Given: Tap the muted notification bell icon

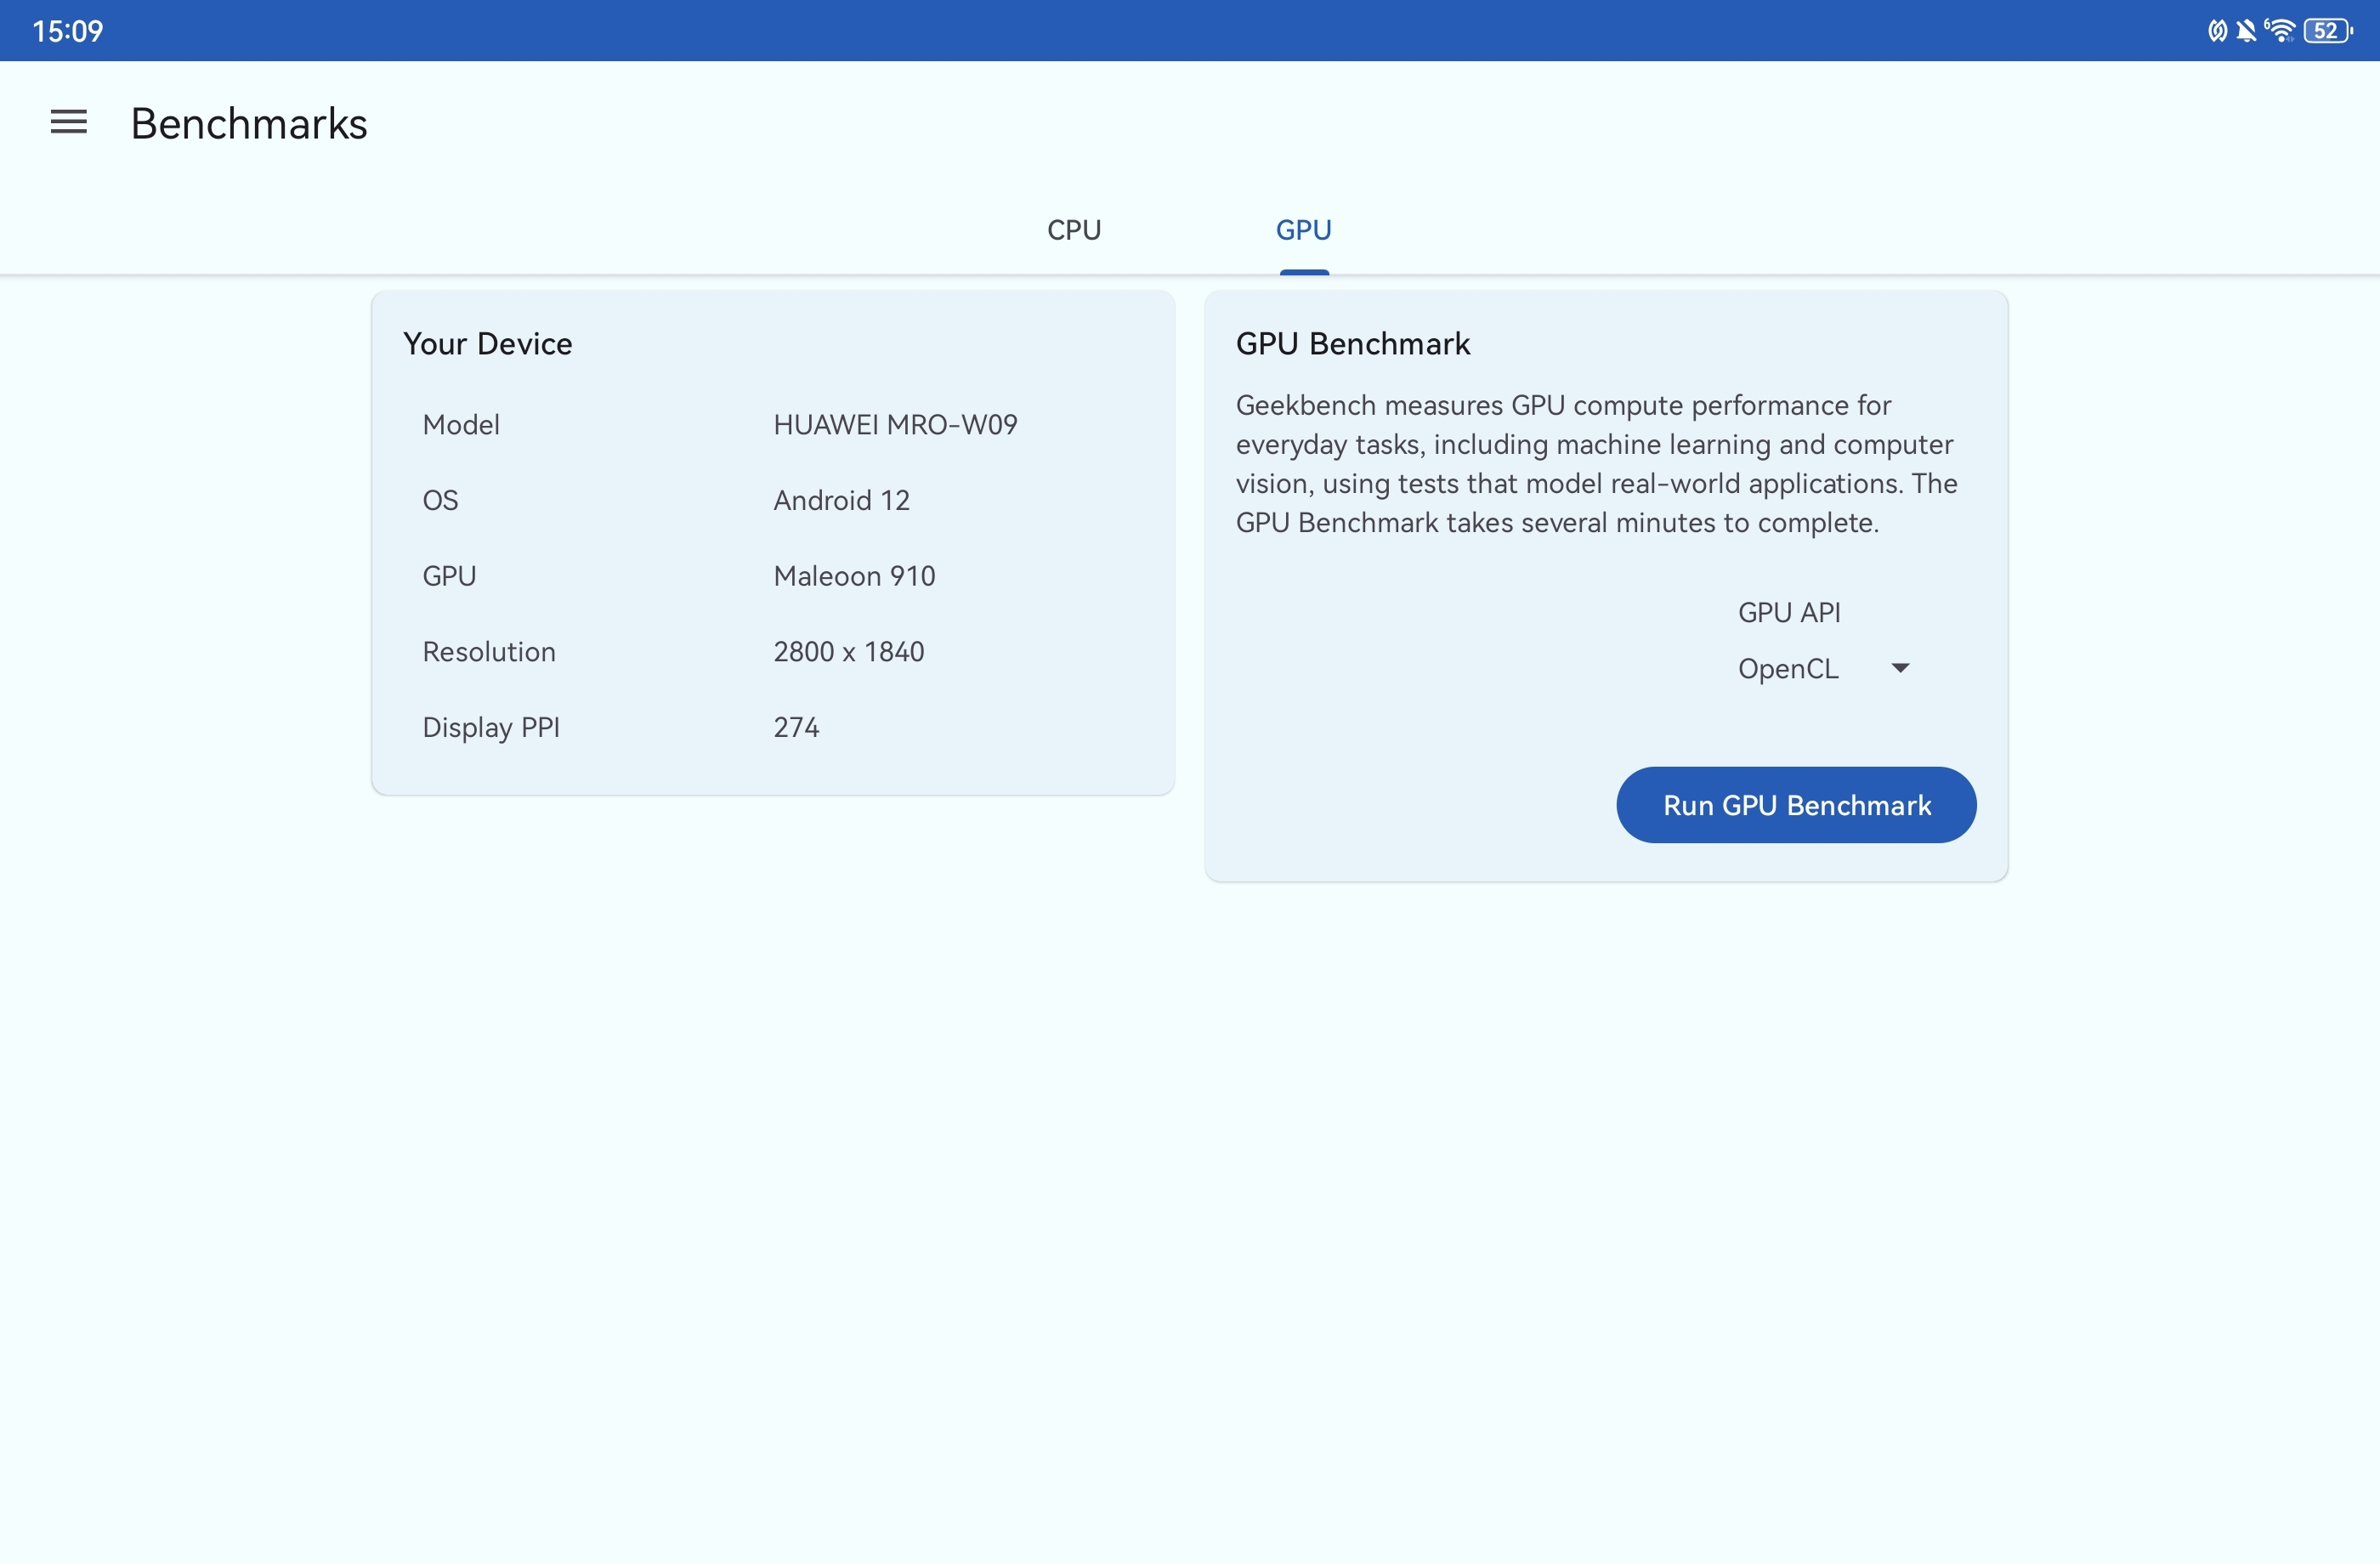Looking at the screenshot, I should pyautogui.click(x=2246, y=30).
